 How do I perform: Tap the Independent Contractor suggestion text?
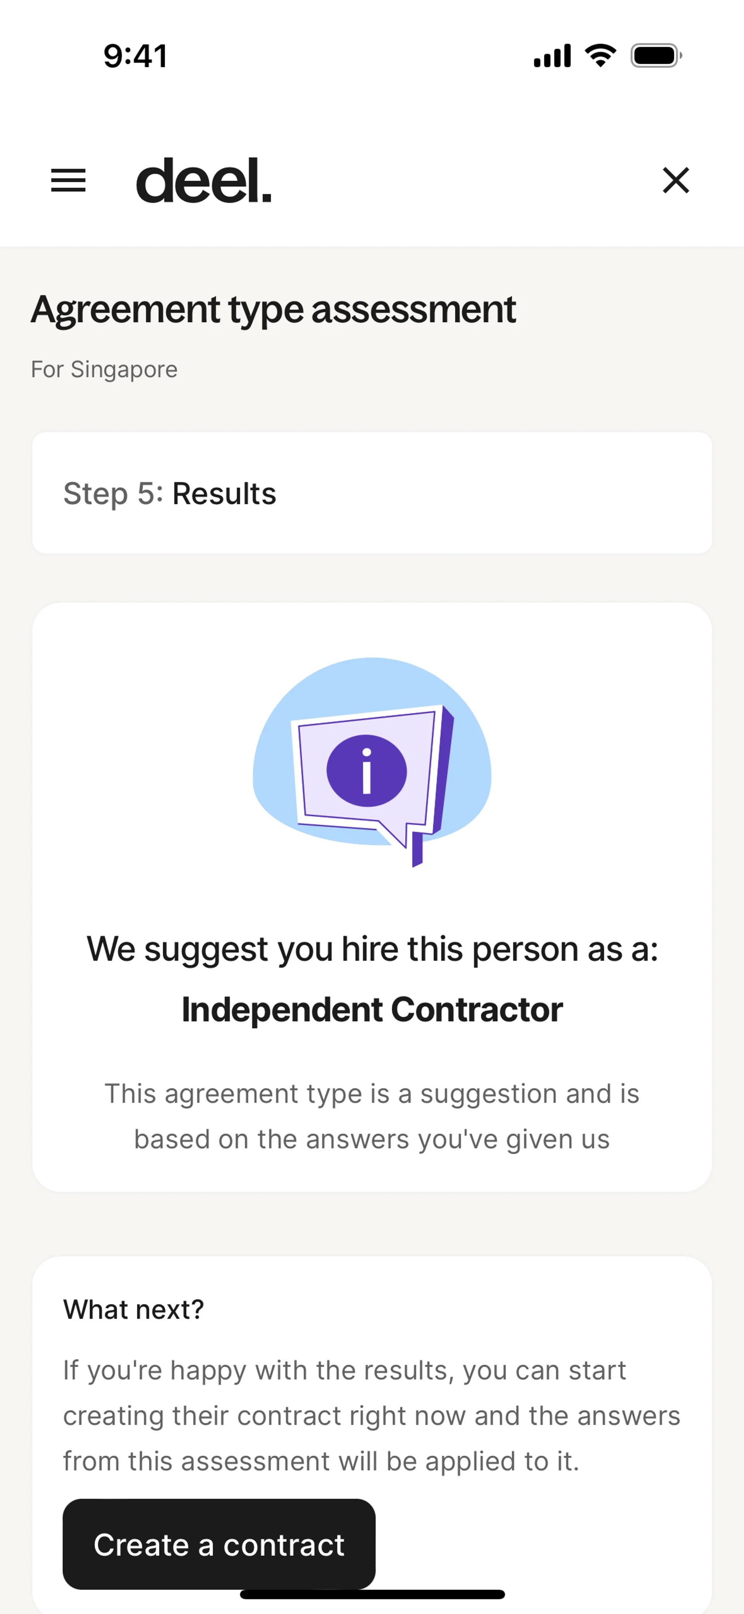pos(372,1009)
